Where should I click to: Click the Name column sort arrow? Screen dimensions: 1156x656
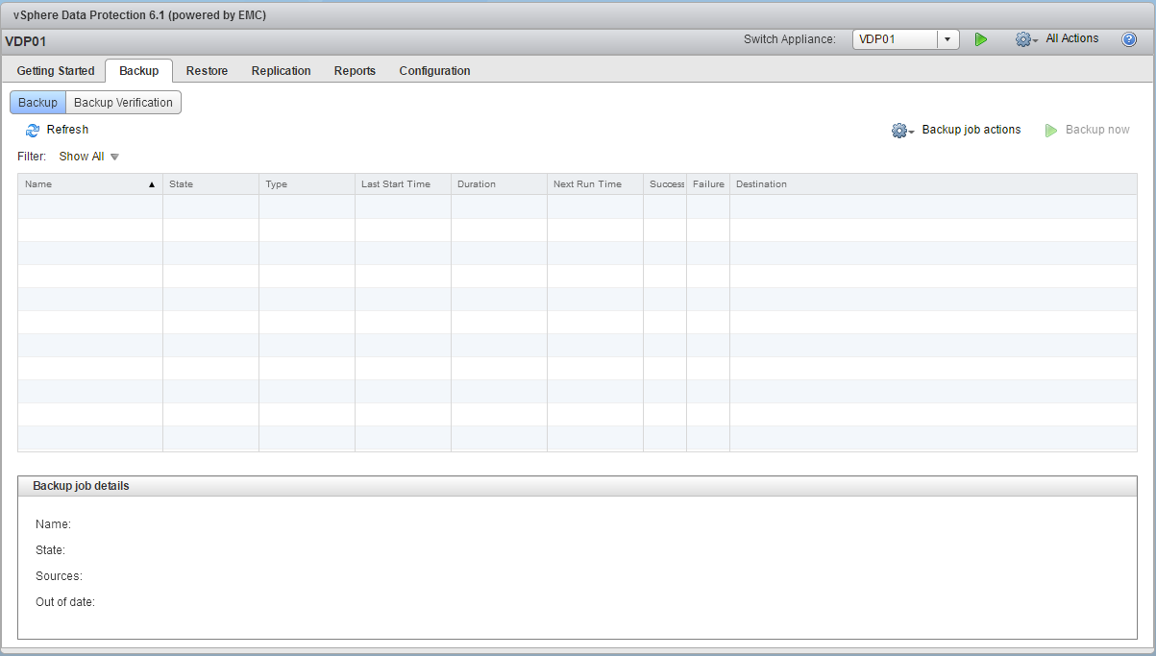152,184
